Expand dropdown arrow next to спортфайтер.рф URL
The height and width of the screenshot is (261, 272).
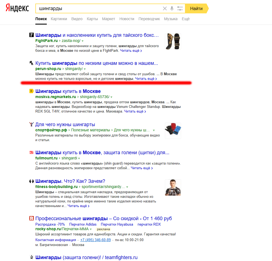[154, 130]
